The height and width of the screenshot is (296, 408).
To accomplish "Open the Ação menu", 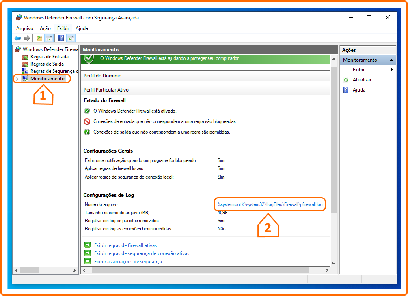I will click(x=45, y=28).
